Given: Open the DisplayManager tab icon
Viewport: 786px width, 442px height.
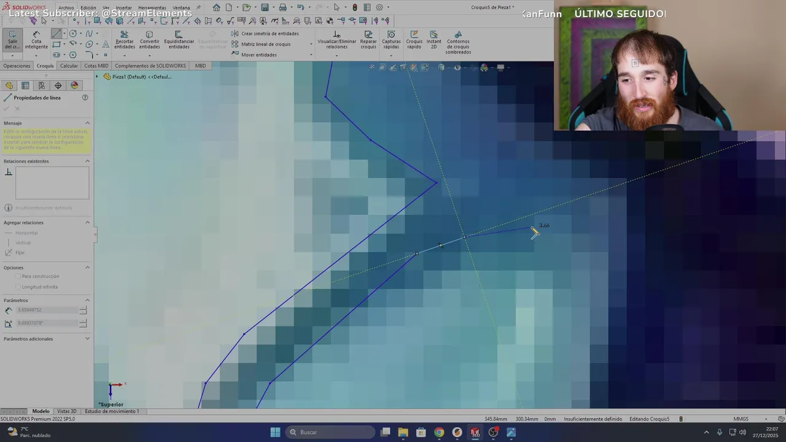Looking at the screenshot, I should coord(75,85).
